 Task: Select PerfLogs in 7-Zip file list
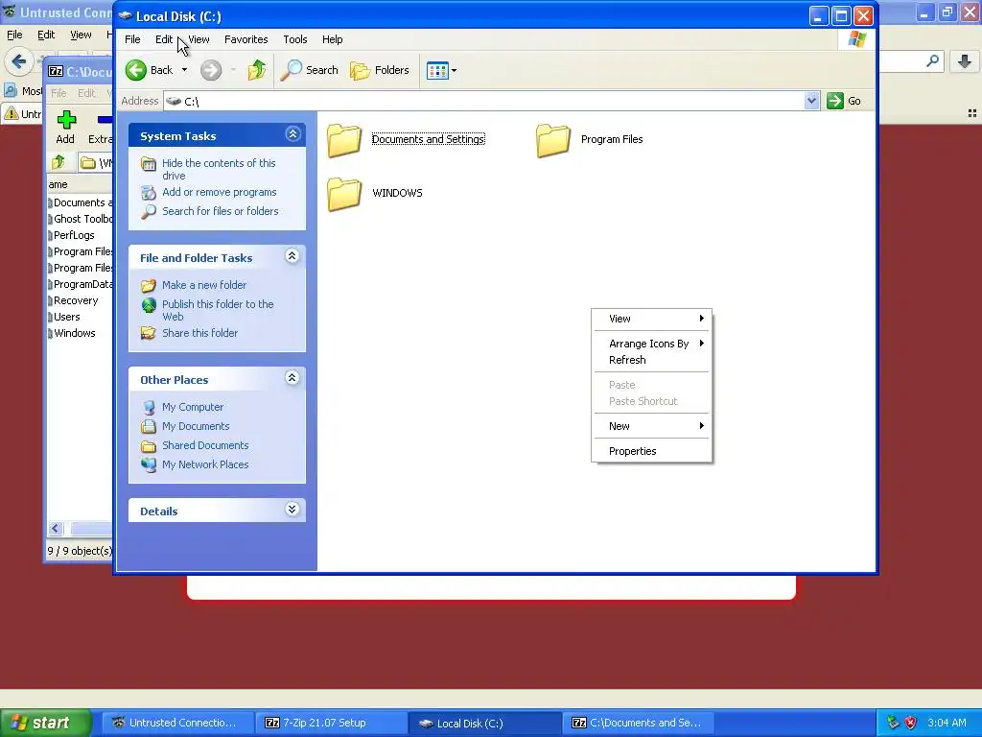click(74, 236)
